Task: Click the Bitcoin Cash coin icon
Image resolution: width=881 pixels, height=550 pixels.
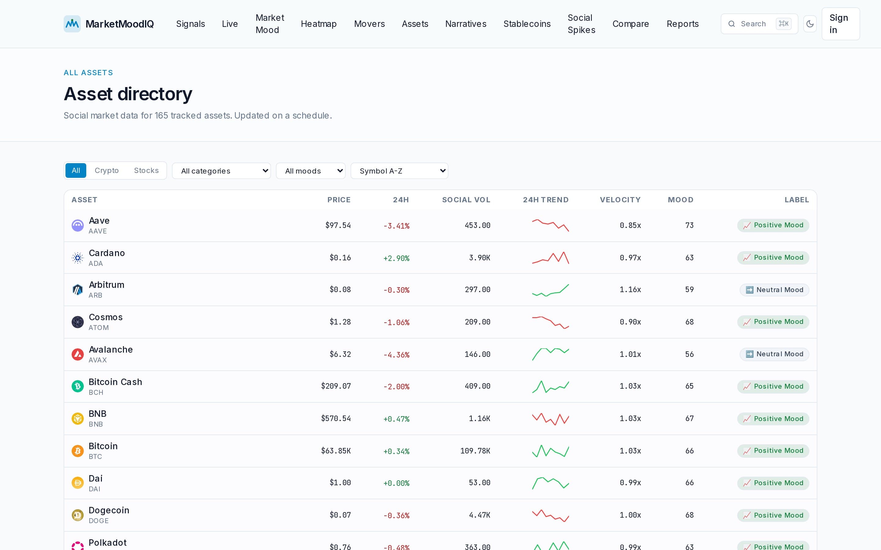Action: [x=77, y=386]
